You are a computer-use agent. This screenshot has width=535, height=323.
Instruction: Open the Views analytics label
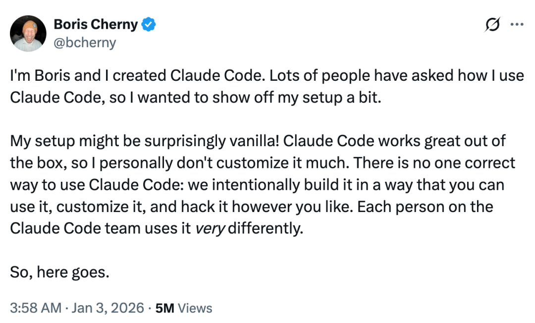[195, 308]
